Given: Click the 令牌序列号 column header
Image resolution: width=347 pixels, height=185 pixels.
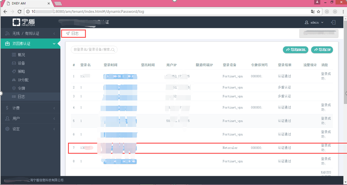Looking at the screenshot, I should coord(259,65).
